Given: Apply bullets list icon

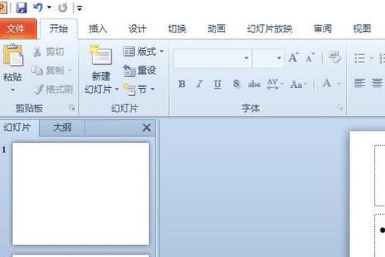Looking at the screenshot, I should (x=359, y=58).
